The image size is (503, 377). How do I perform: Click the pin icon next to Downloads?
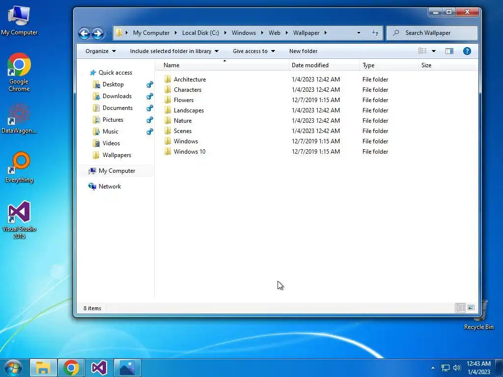click(149, 96)
